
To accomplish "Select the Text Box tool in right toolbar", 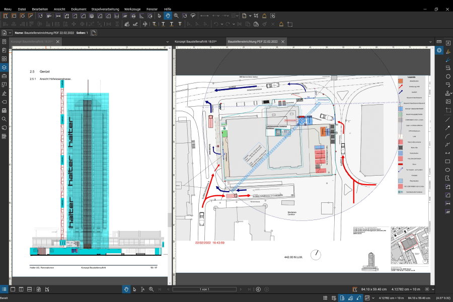I will tap(448, 43).
